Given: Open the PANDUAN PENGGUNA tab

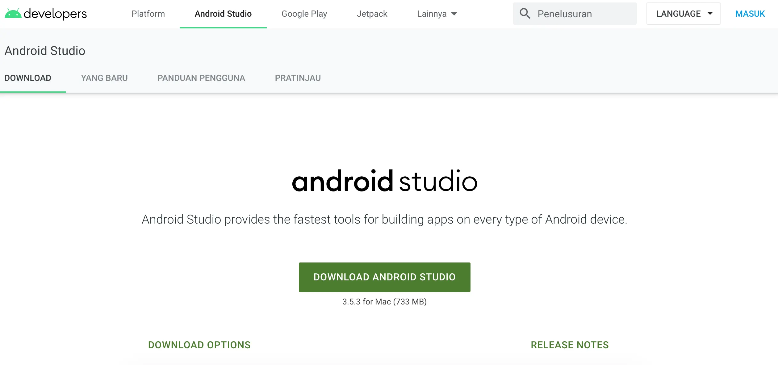Looking at the screenshot, I should (201, 78).
